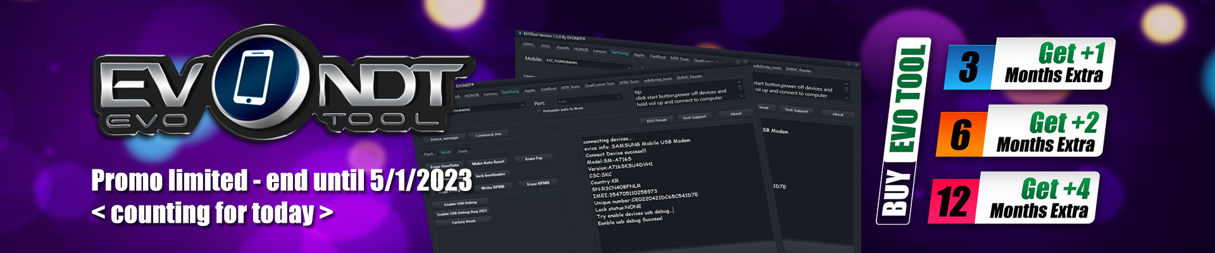The image size is (1215, 253).
Task: Open XiaoMi tab in rear EVOTool window
Action: (x=563, y=48)
